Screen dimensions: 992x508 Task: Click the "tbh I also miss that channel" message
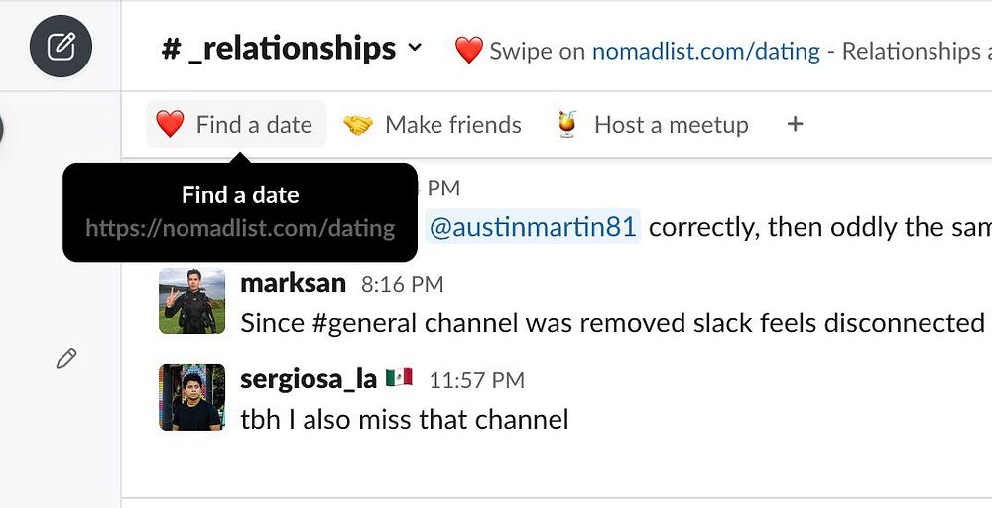click(x=405, y=419)
